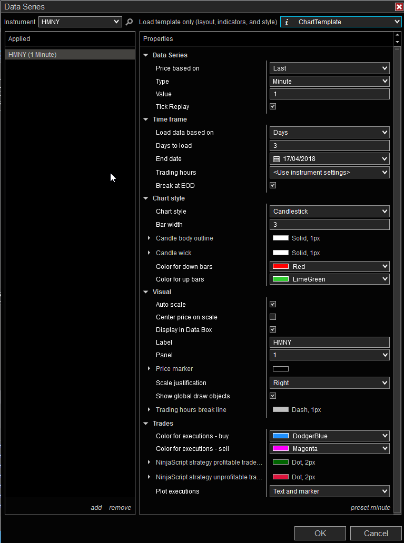Collapse the Chart style section

click(x=146, y=198)
